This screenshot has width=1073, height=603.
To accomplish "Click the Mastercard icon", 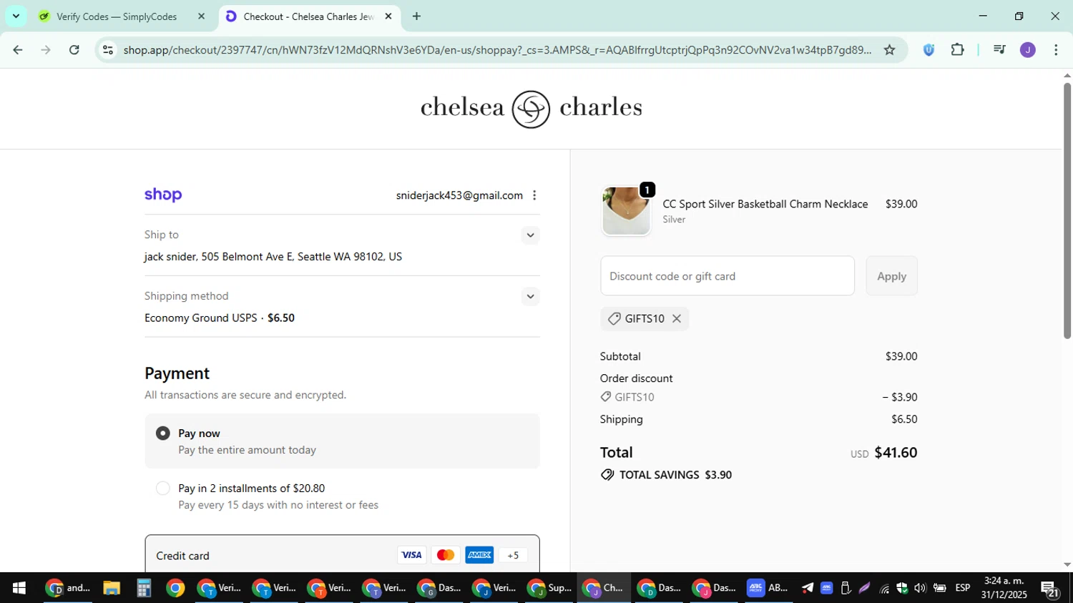I will [x=445, y=555].
